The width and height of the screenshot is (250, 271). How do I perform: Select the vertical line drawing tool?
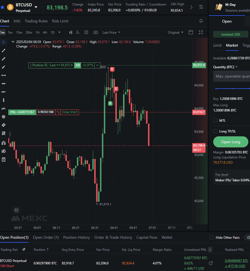pos(4,100)
